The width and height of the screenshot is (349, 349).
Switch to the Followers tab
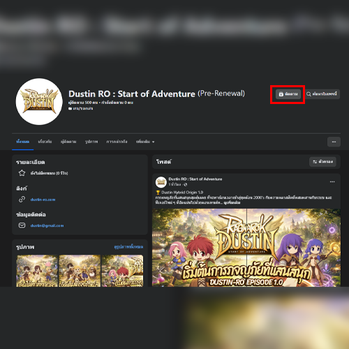(x=68, y=142)
